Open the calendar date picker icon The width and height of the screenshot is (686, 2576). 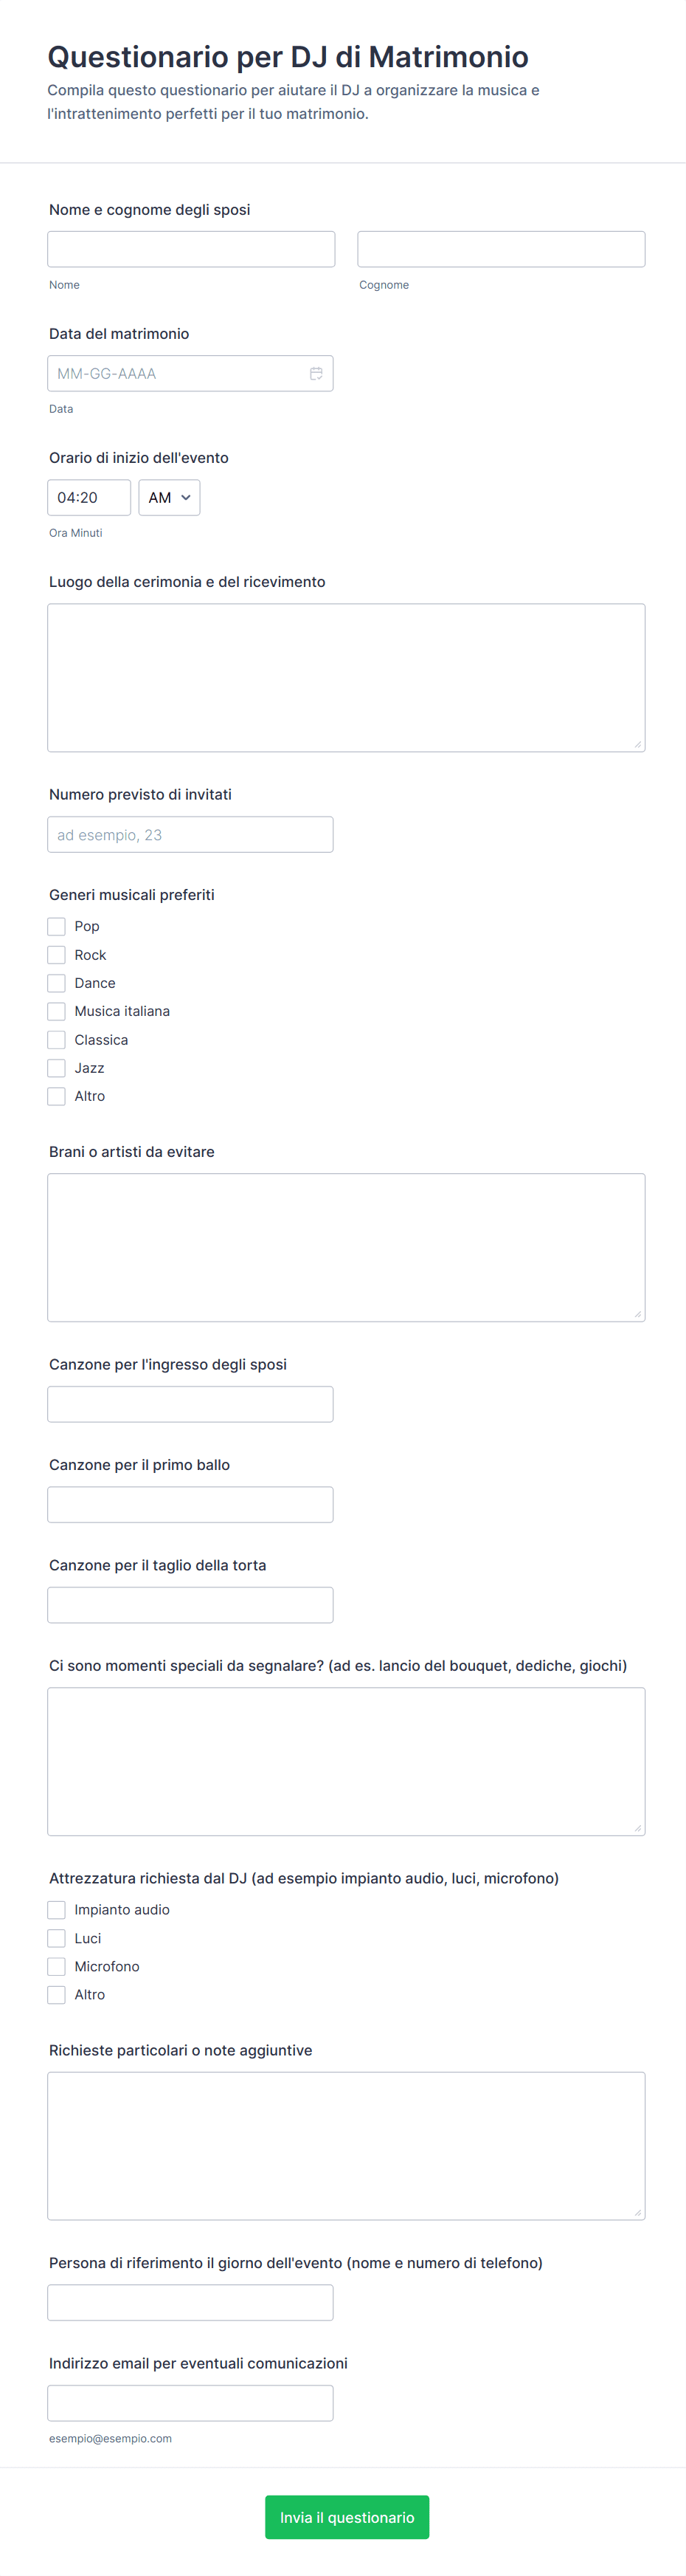316,373
